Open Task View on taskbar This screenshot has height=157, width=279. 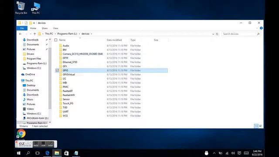[x=37, y=153]
